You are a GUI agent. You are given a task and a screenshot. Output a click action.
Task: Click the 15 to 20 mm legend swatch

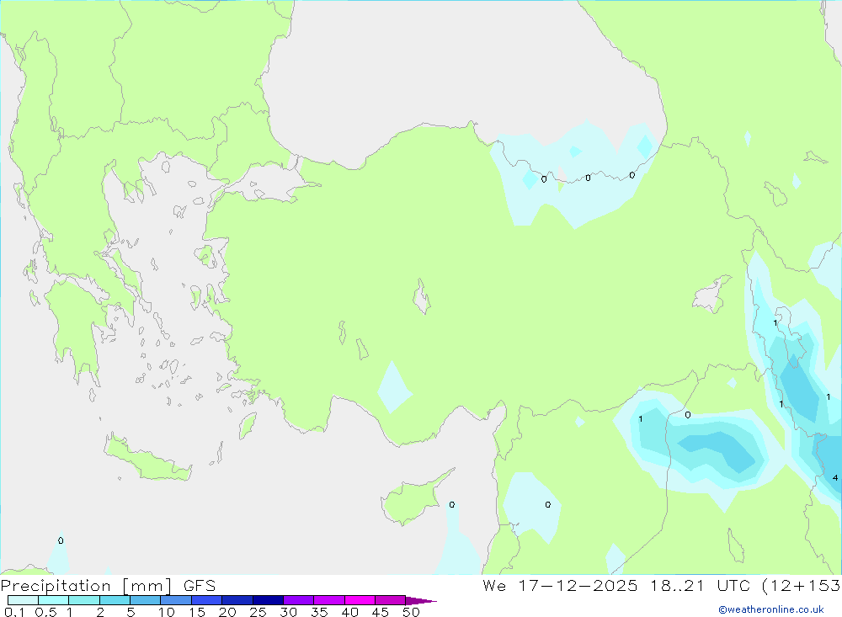207,600
